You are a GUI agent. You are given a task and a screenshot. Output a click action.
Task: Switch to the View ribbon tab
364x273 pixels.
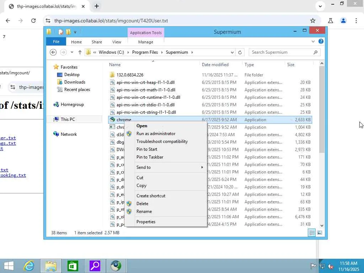pyautogui.click(x=117, y=42)
